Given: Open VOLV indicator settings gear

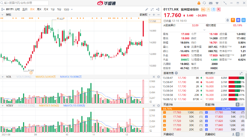Looking at the screenshot, I should [x=158, y=105].
